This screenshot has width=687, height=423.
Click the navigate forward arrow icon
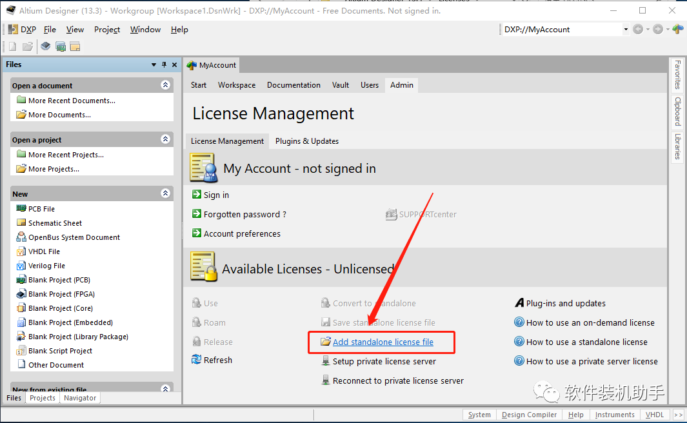tap(657, 29)
